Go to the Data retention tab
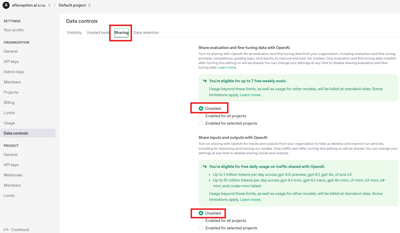Image resolution: width=400 pixels, height=233 pixels. 146,32
